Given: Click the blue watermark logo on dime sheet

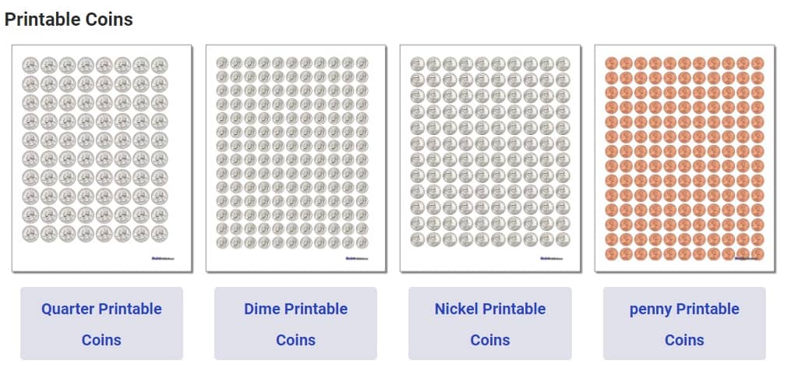Looking at the screenshot, I should tap(354, 259).
